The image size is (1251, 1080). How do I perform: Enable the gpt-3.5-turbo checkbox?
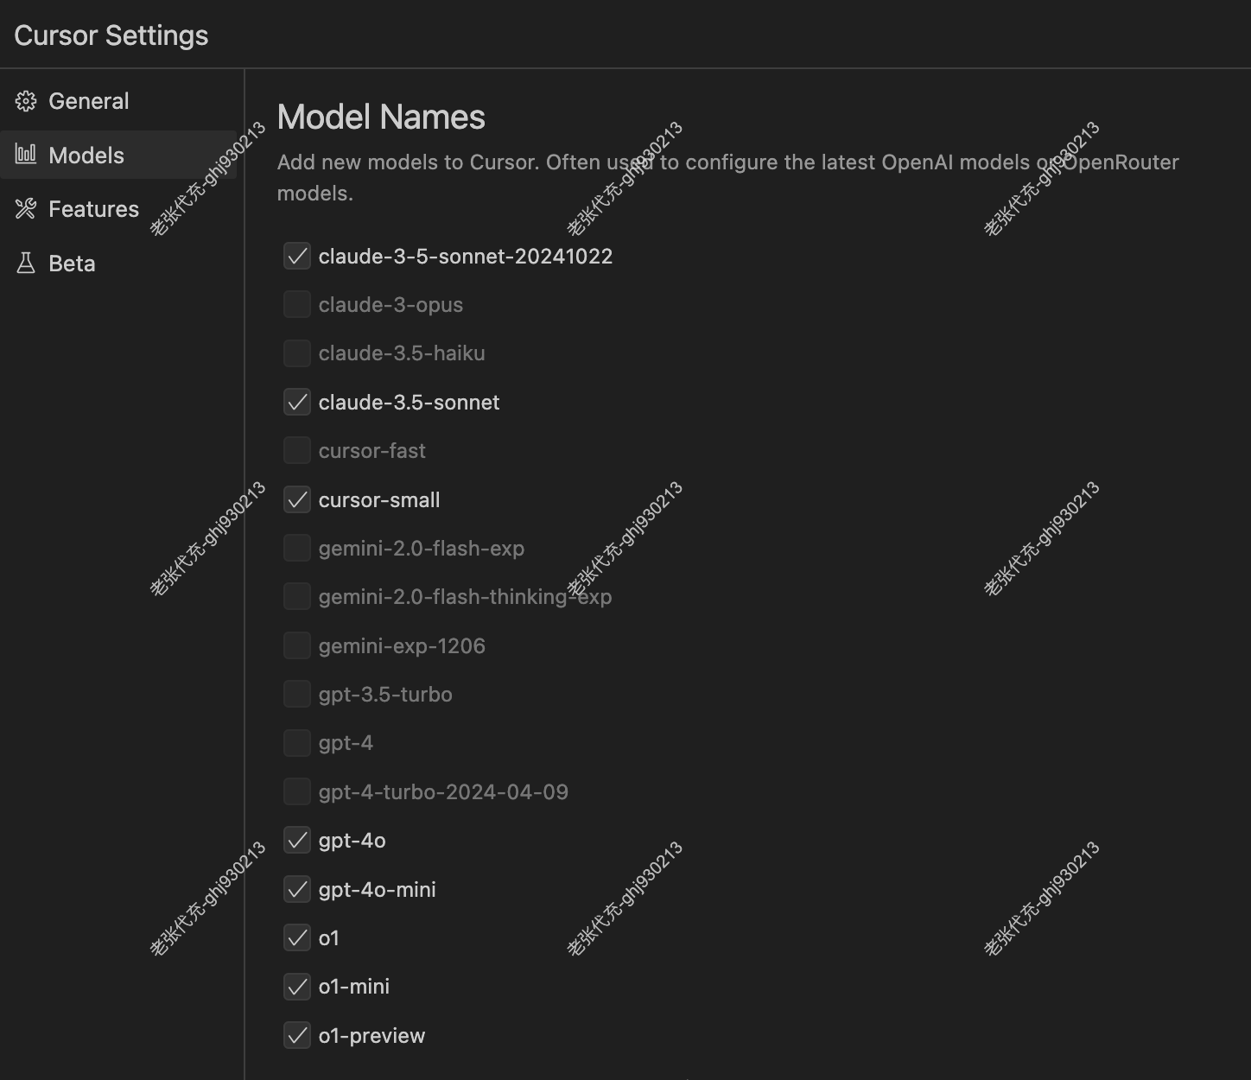tap(297, 694)
